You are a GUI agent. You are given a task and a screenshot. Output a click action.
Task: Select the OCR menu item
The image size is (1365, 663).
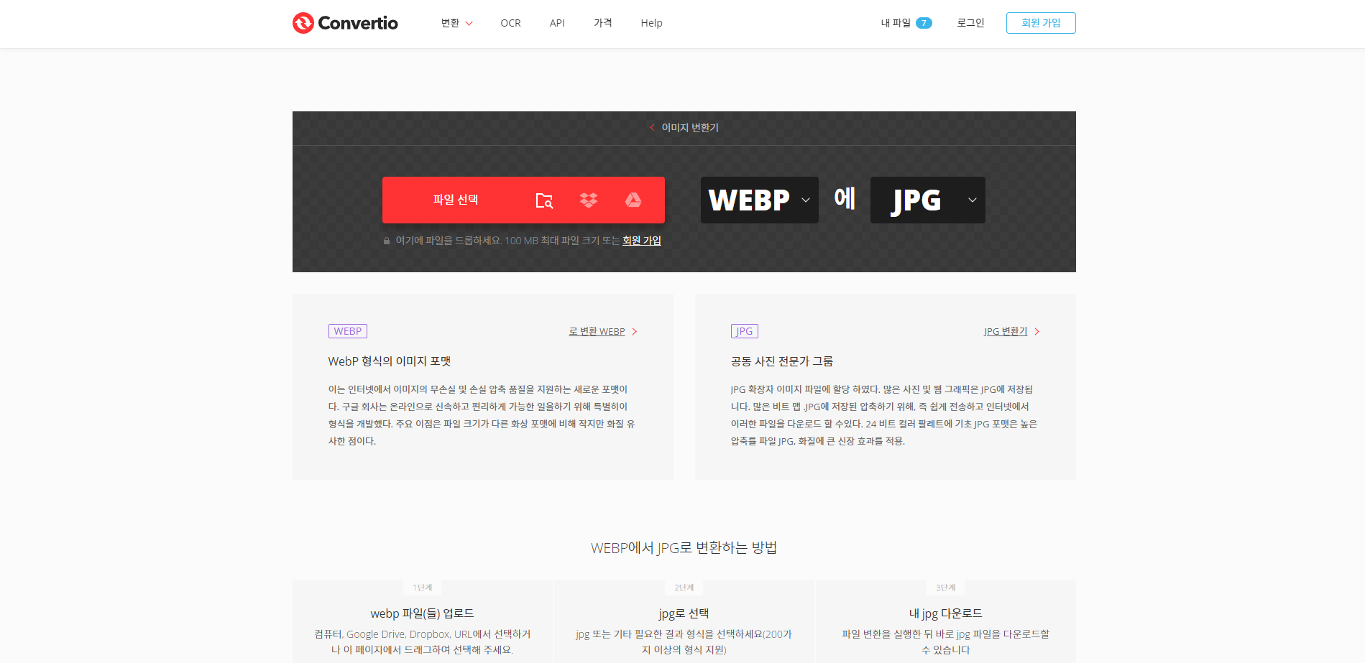pos(510,22)
